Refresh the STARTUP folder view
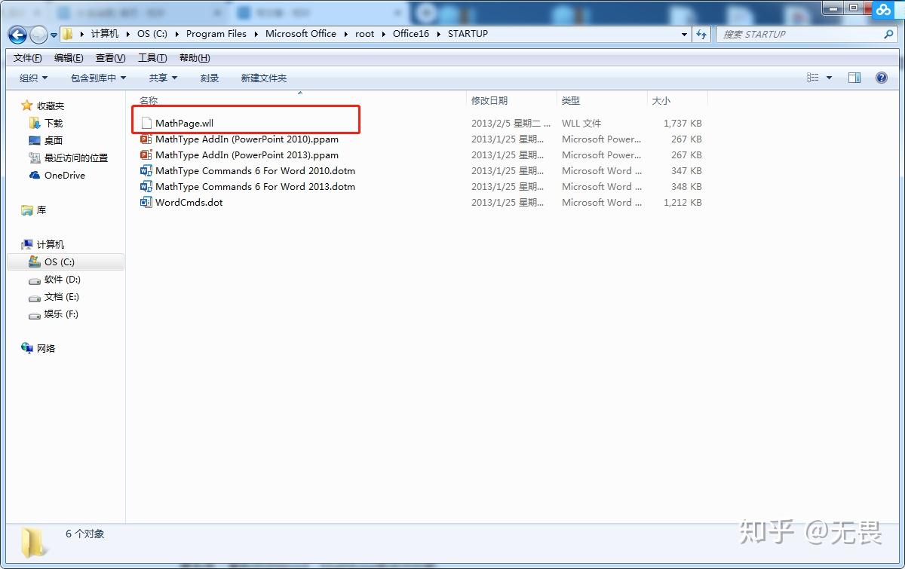The height and width of the screenshot is (569, 905). click(x=702, y=34)
